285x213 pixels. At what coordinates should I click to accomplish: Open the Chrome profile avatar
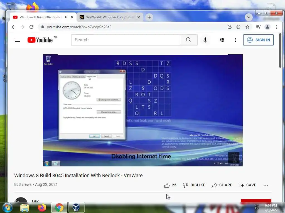tap(267, 27)
